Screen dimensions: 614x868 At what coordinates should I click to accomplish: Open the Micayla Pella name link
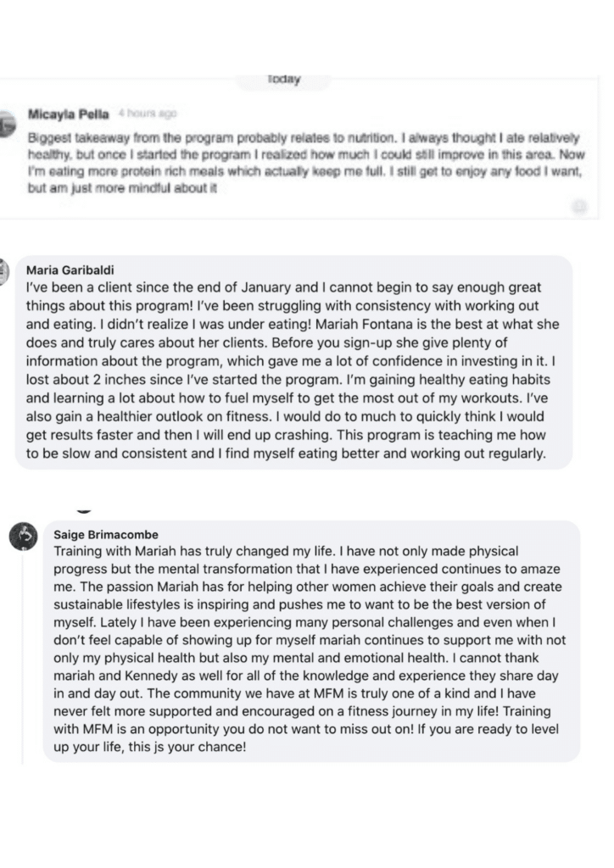pyautogui.click(x=68, y=114)
